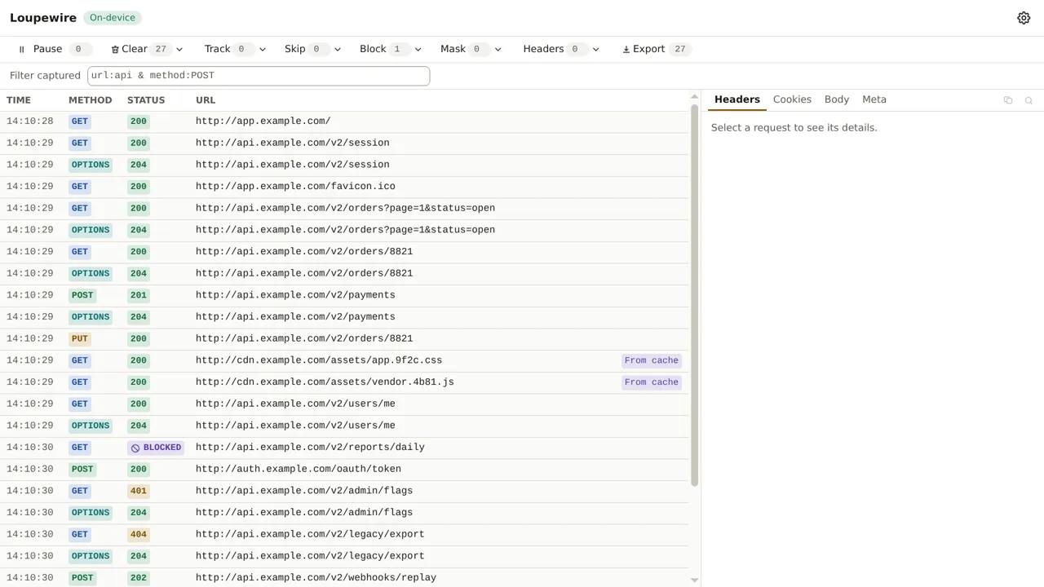Select the POST /v2/payments request
The width and height of the screenshot is (1044, 587).
(344, 295)
